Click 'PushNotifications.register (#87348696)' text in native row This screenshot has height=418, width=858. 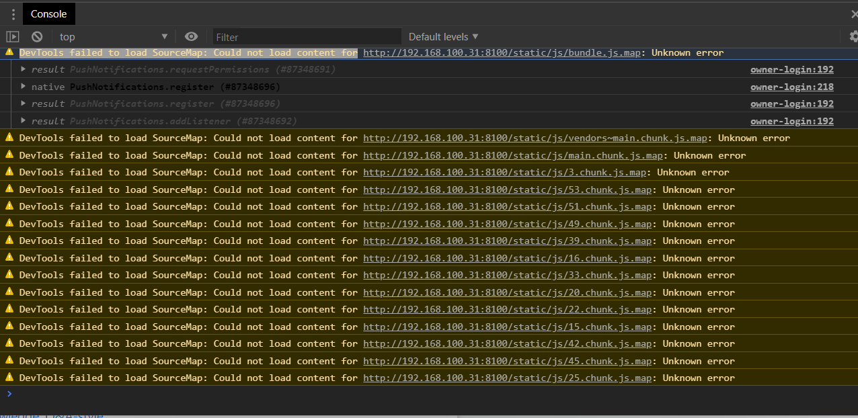[175, 87]
